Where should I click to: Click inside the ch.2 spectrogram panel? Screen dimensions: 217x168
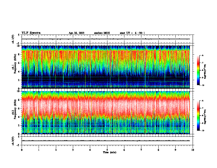click(x=105, y=113)
